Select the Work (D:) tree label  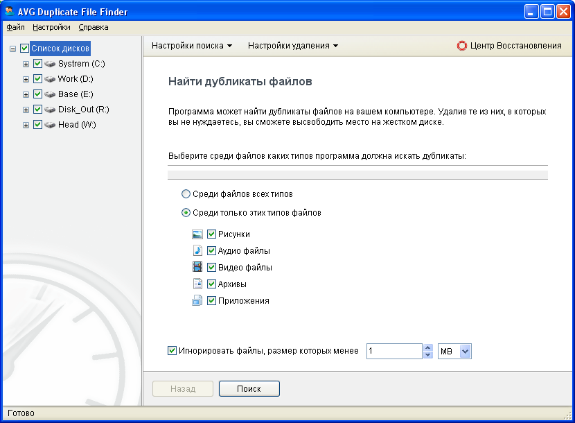click(x=76, y=79)
